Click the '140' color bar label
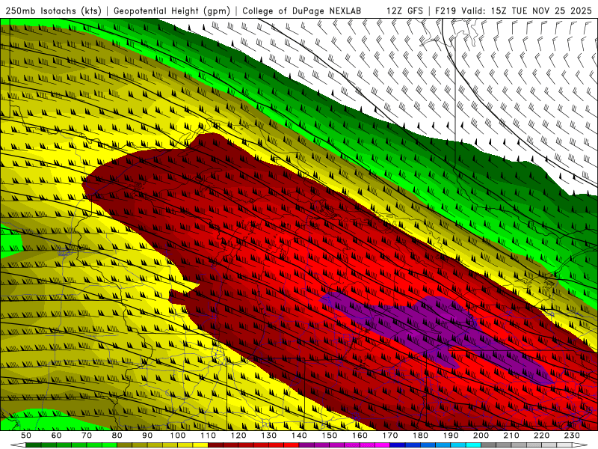Screen dimensions: 598x449 (x=299, y=436)
